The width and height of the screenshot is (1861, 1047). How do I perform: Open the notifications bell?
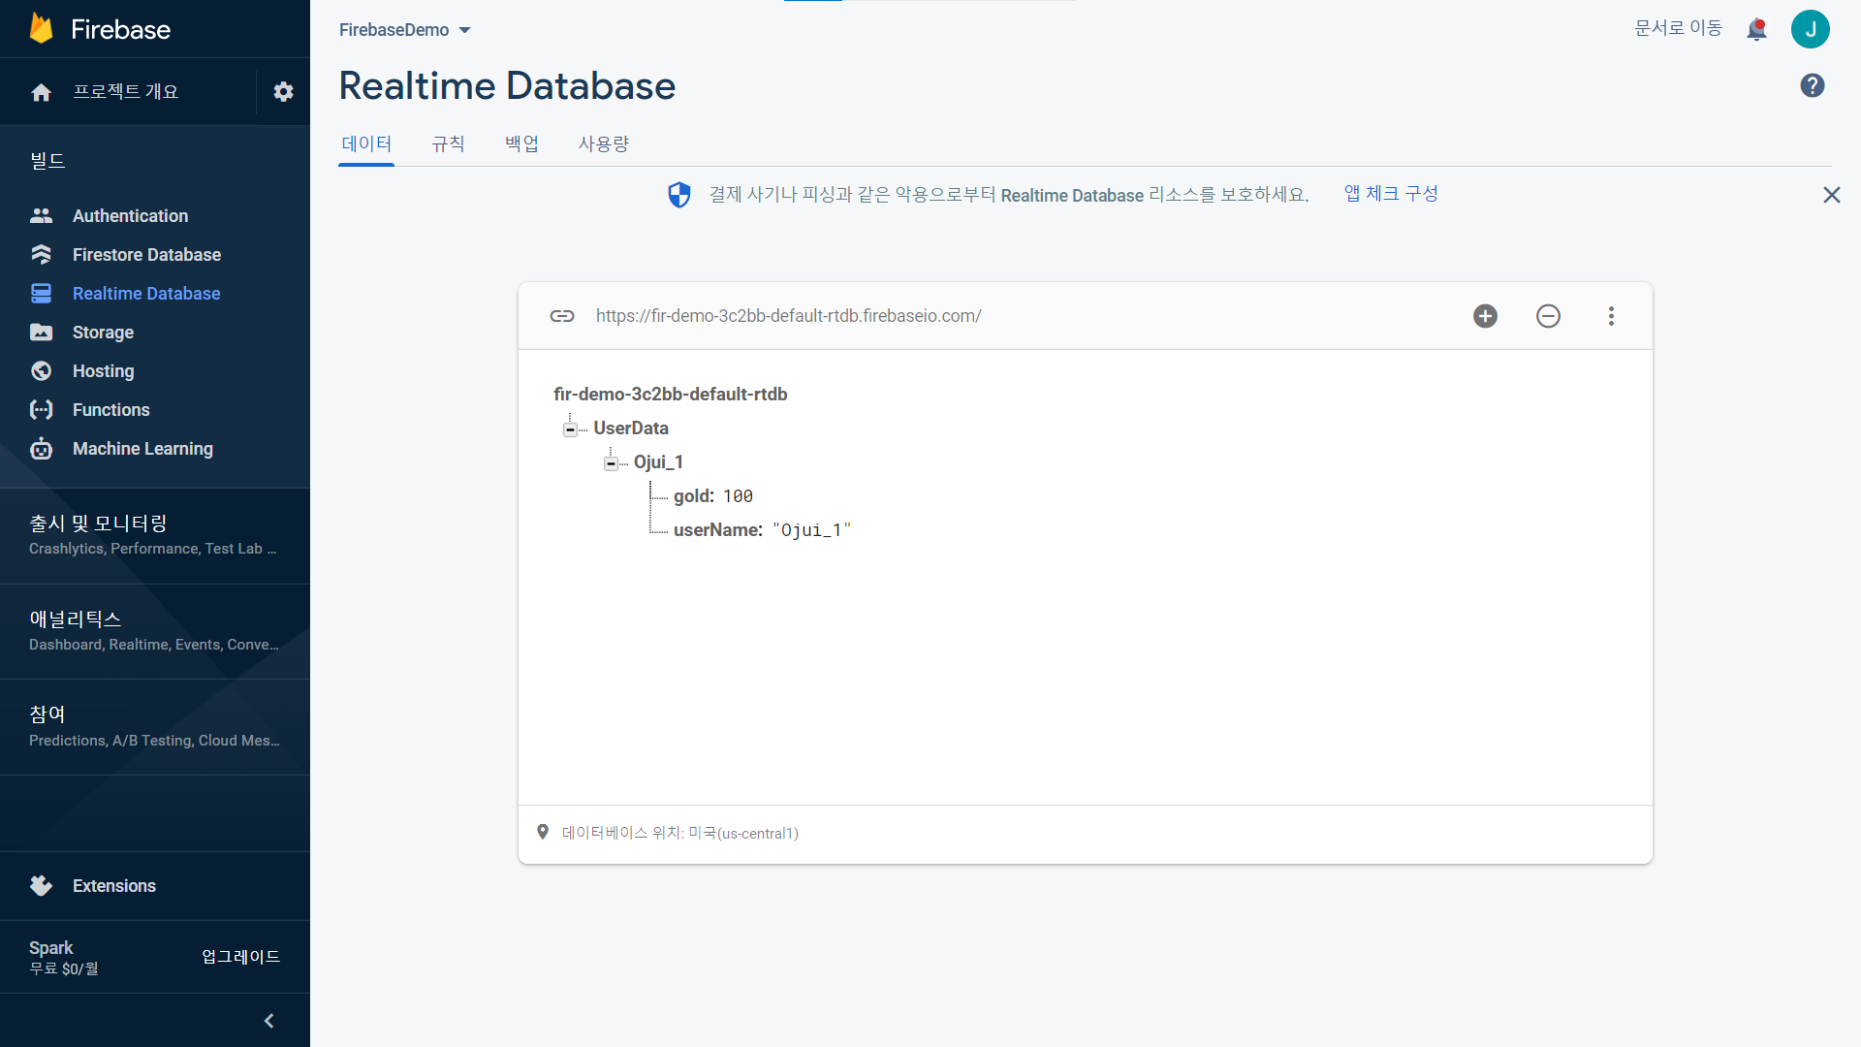pos(1756,29)
